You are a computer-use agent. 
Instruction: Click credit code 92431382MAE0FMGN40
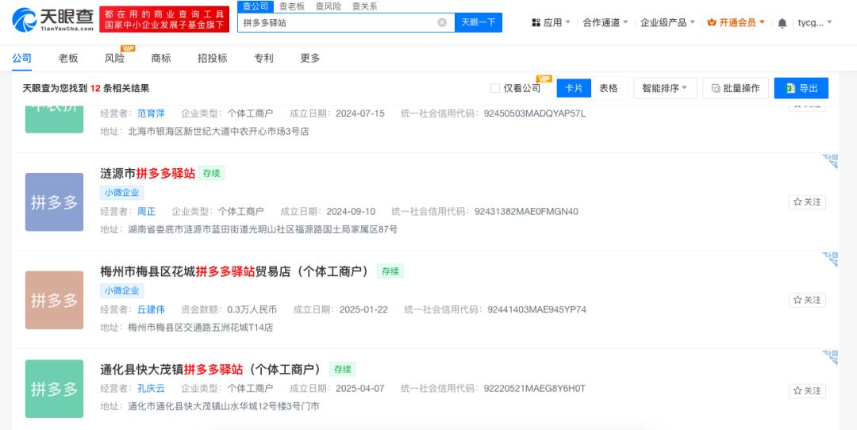click(526, 212)
